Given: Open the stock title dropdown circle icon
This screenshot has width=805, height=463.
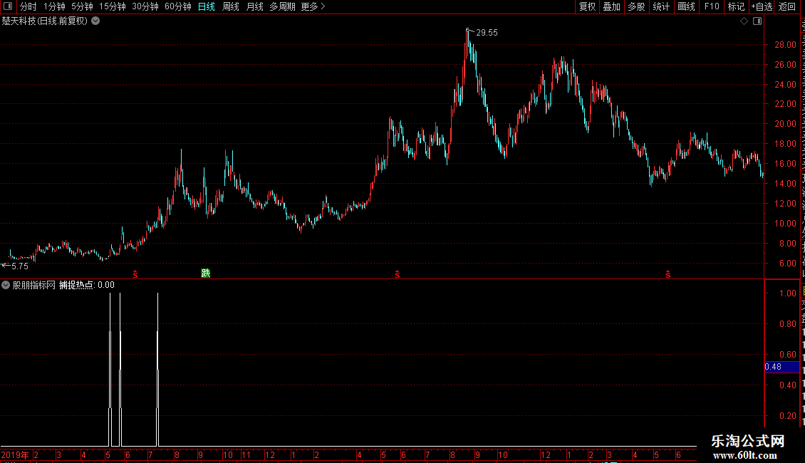Looking at the screenshot, I should pos(95,21).
